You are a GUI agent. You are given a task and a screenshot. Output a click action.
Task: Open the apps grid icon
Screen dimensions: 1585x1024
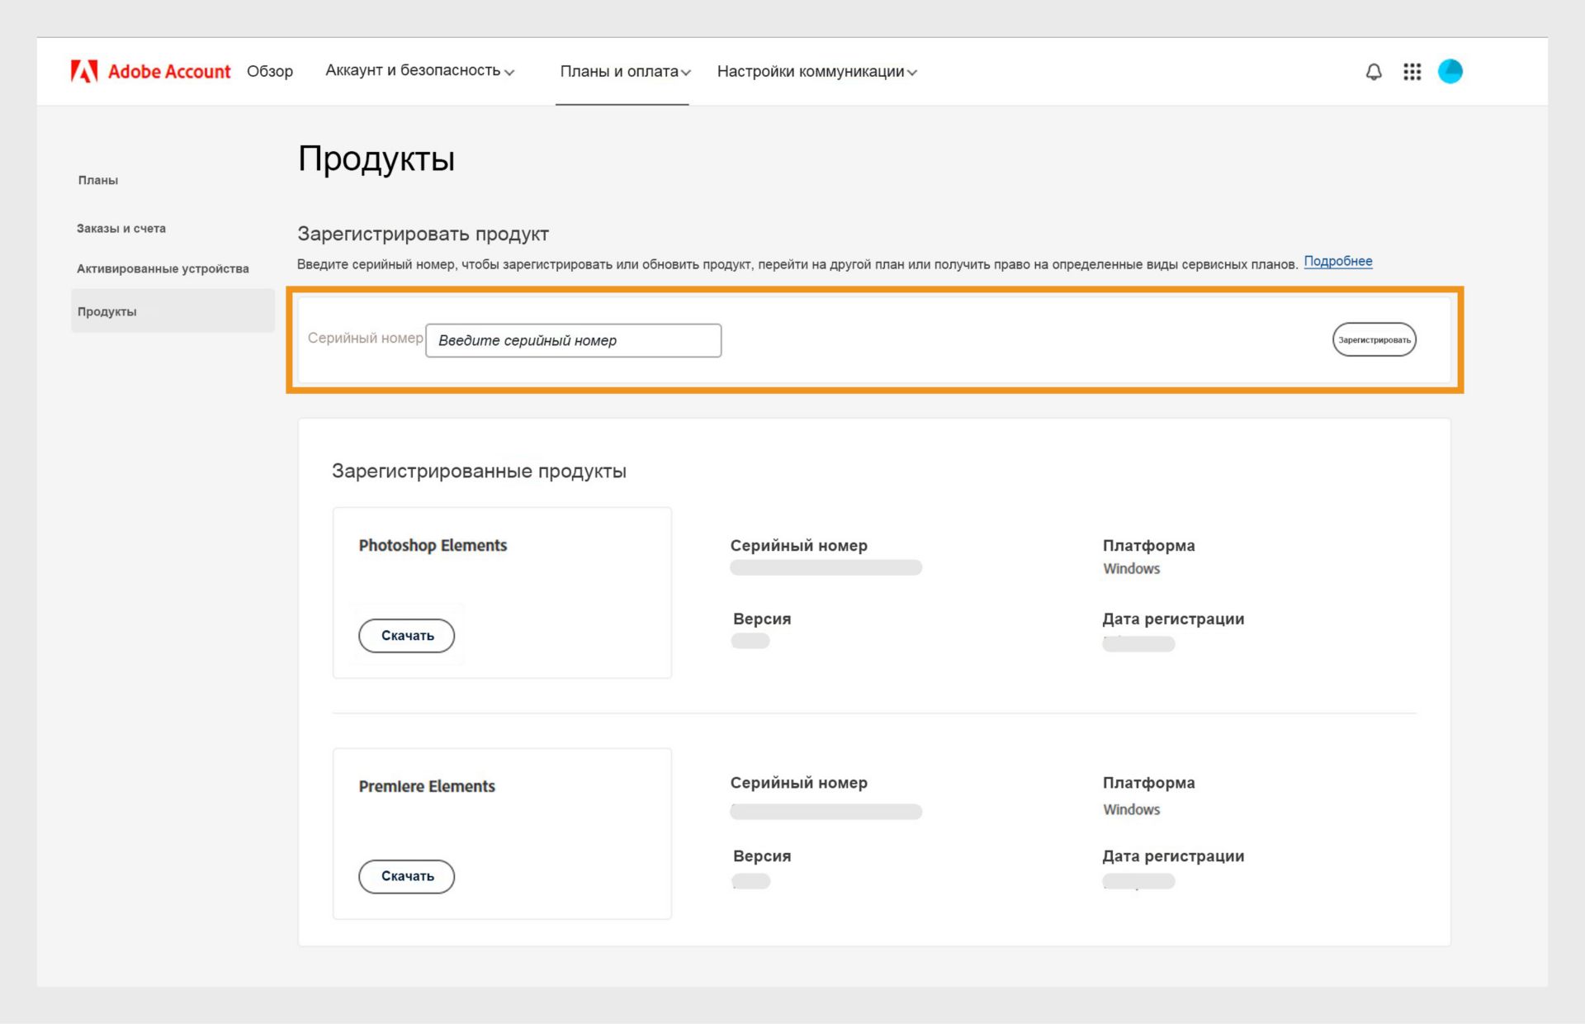pyautogui.click(x=1412, y=72)
